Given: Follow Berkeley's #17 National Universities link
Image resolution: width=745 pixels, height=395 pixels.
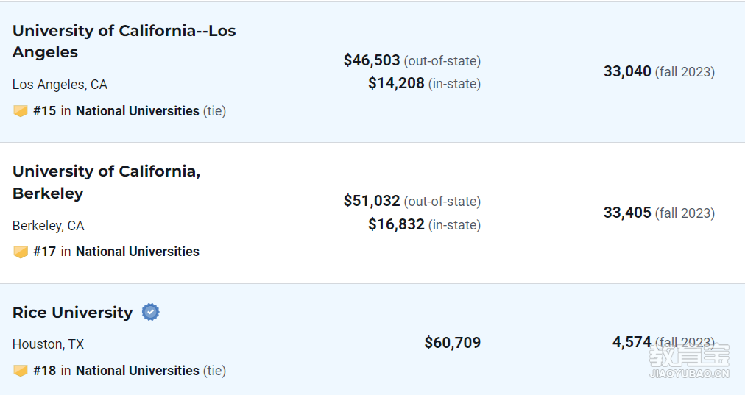Looking at the screenshot, I should coord(116,252).
